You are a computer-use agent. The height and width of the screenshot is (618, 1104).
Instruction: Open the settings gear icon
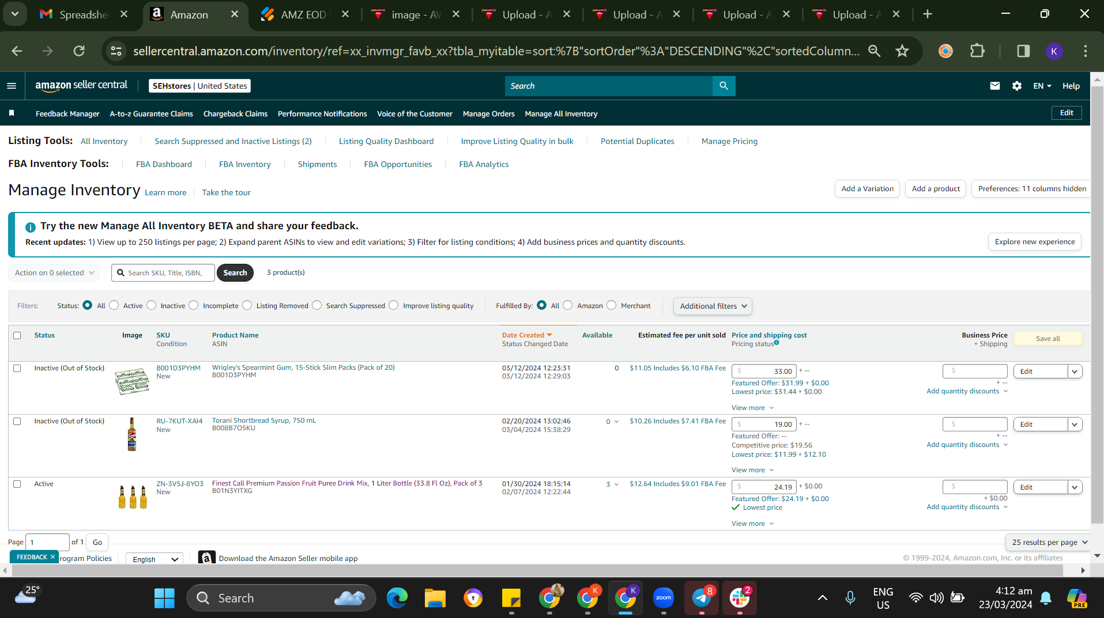1016,86
